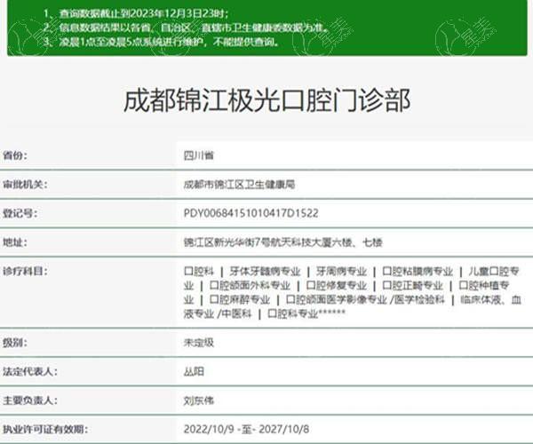The height and width of the screenshot is (444, 533).
Task: Click the 级别 label
Action: [15, 343]
